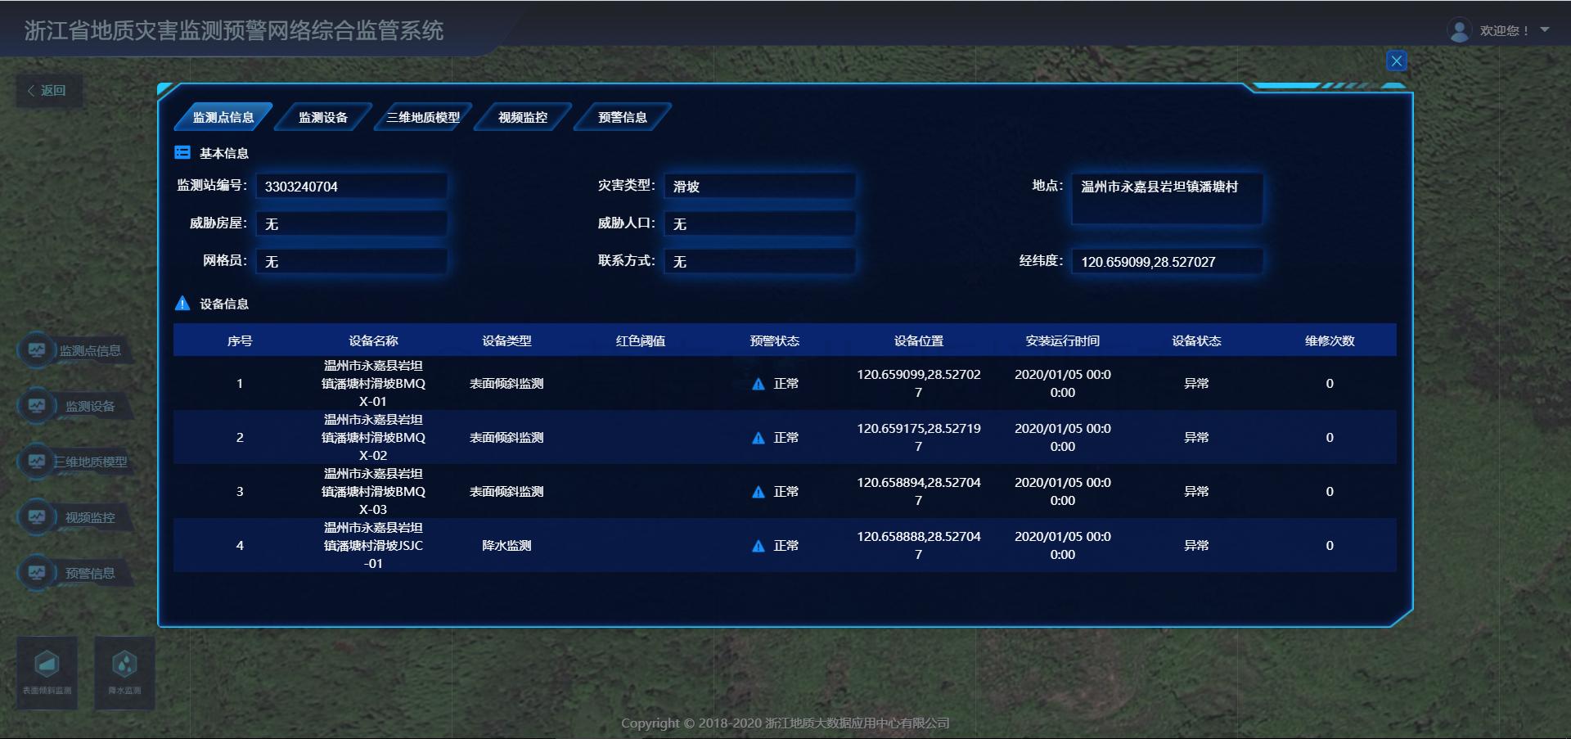Click the 灾害类型 field showing 滑坡
1571x739 pixels.
[758, 187]
